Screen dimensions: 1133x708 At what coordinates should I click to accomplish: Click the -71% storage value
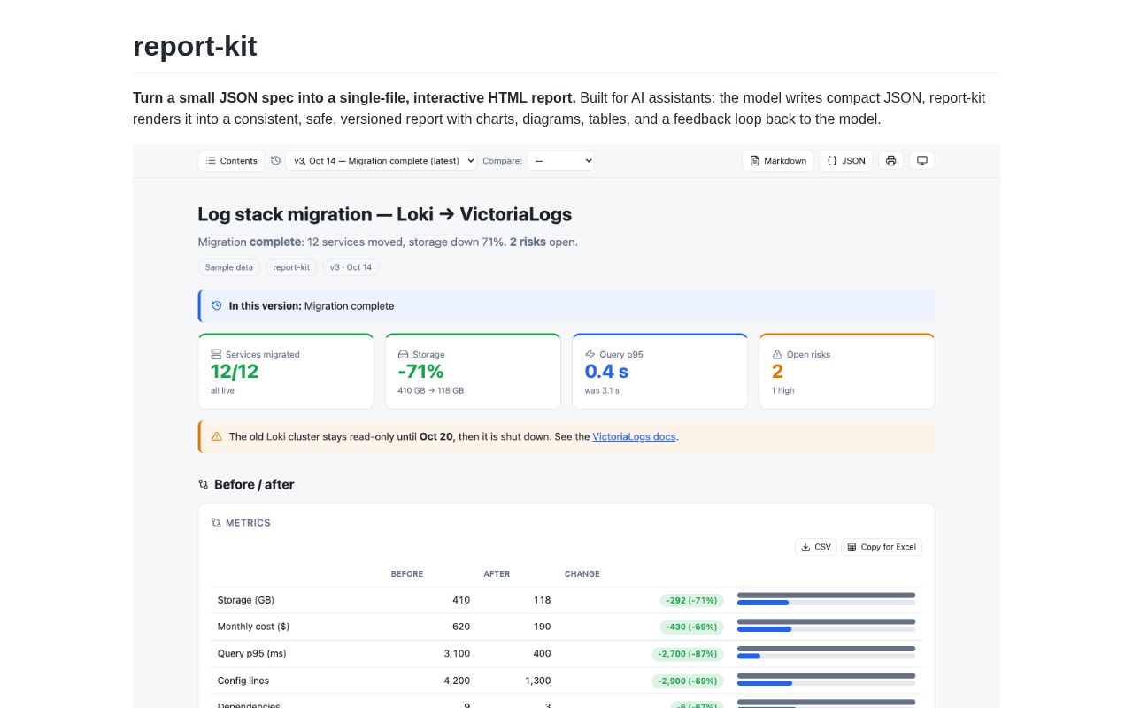[x=420, y=372]
